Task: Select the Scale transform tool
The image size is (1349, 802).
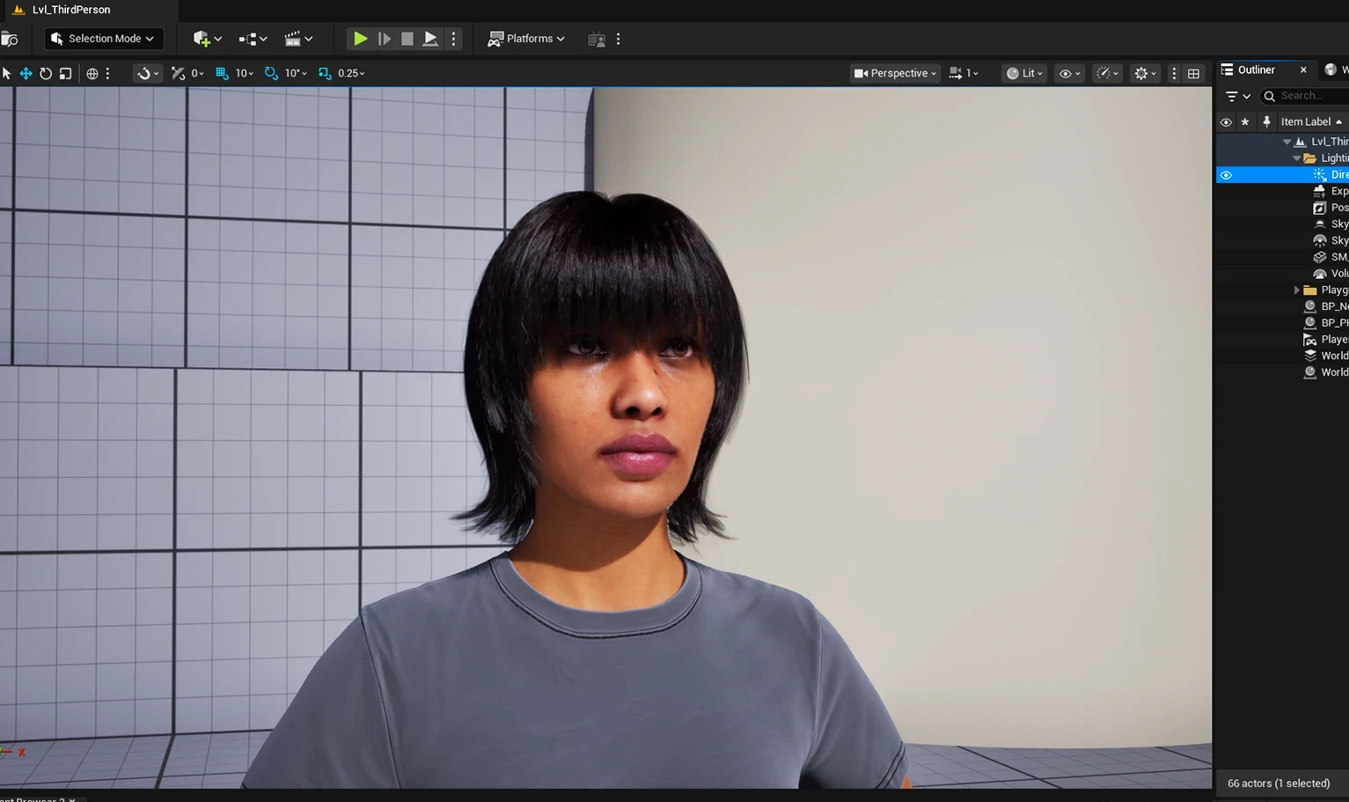Action: pyautogui.click(x=65, y=73)
